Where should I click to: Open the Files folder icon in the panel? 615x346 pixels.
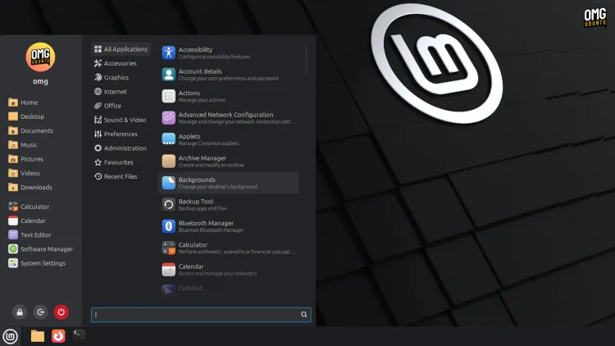tap(38, 336)
